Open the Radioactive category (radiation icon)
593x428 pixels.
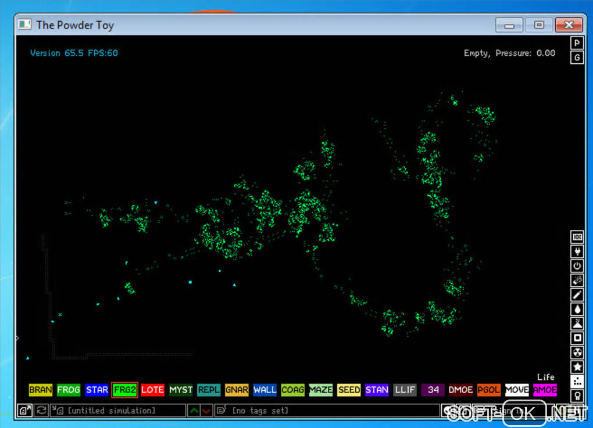tap(577, 353)
